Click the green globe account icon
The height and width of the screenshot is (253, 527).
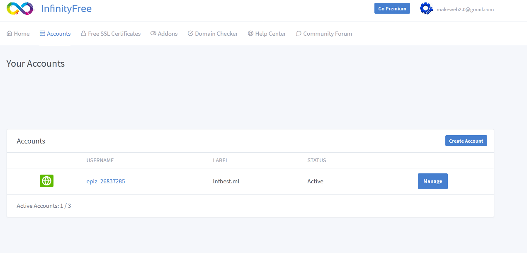[x=46, y=181]
